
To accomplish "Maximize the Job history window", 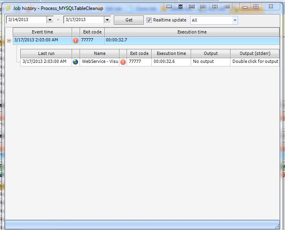I will click(x=256, y=7).
